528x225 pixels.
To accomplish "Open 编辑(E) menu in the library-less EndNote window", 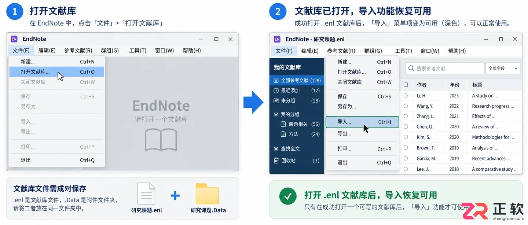I will pos(47,51).
